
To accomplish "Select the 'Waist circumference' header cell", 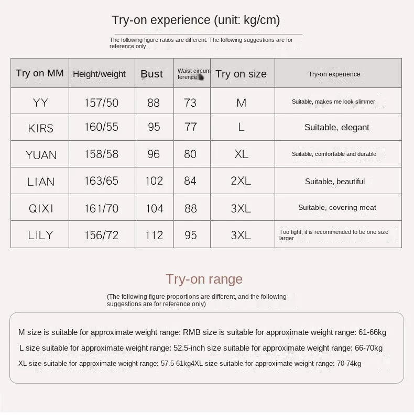I will click(192, 73).
